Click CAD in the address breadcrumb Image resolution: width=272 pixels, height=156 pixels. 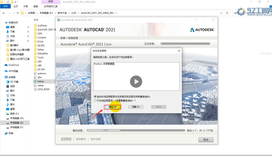(74, 13)
